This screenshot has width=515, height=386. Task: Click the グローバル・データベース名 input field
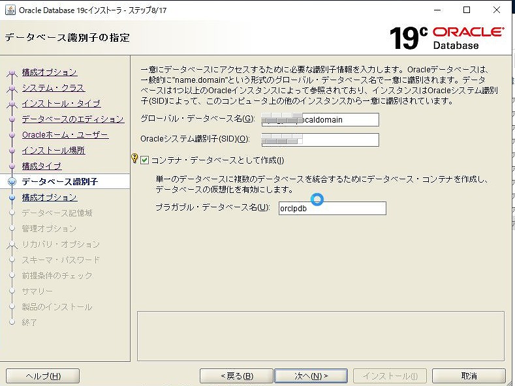(320, 119)
